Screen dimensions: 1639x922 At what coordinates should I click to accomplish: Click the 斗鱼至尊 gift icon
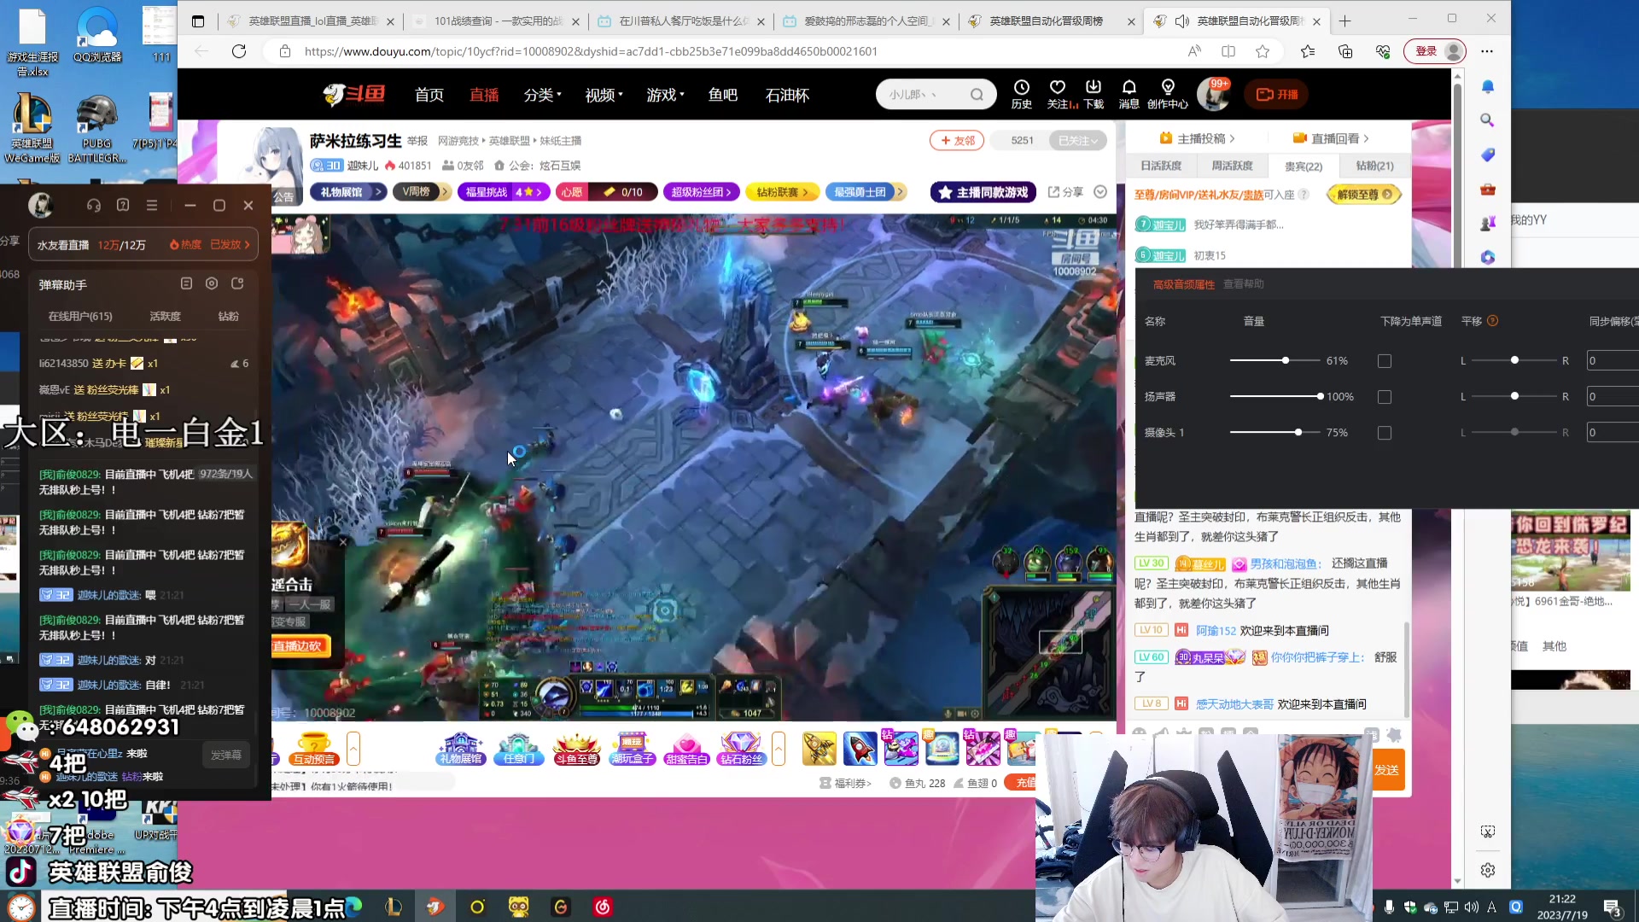point(576,748)
